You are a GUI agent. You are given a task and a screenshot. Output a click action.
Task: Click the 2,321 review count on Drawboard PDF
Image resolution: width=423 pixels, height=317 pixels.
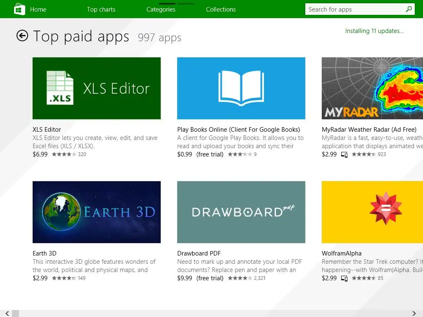click(259, 278)
